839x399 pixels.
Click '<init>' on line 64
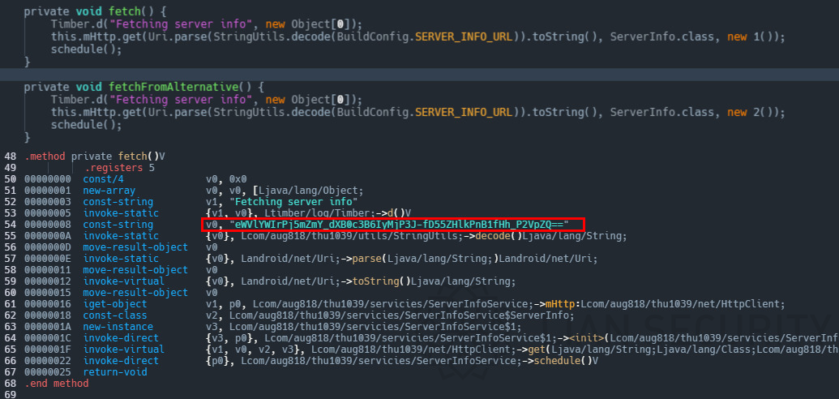pos(587,338)
